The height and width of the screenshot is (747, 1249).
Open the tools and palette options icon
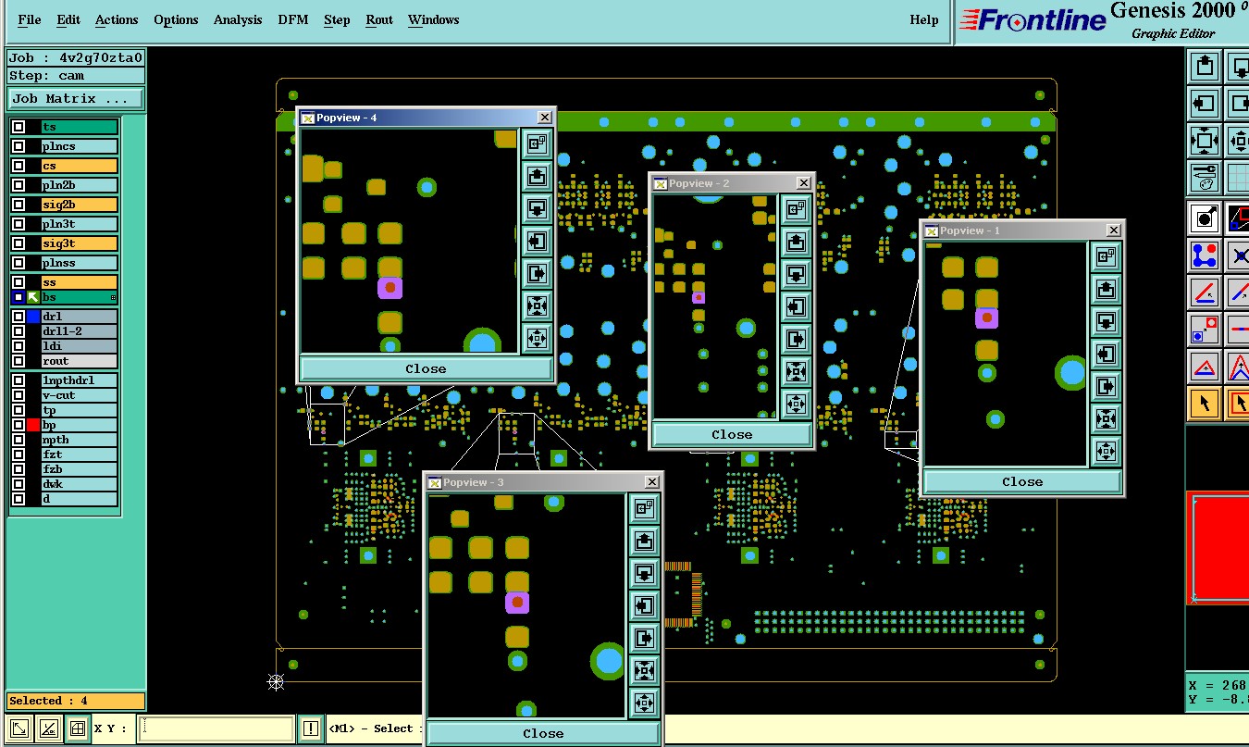point(1204,178)
